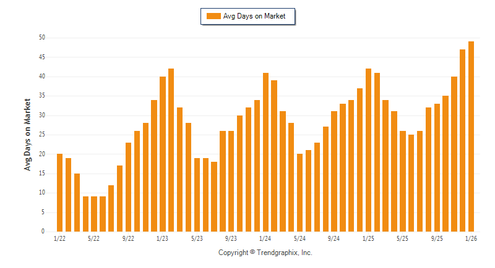This screenshot has width=495, height=268.
Task: Click the bar above the 5/23 label
Action: pos(197,195)
